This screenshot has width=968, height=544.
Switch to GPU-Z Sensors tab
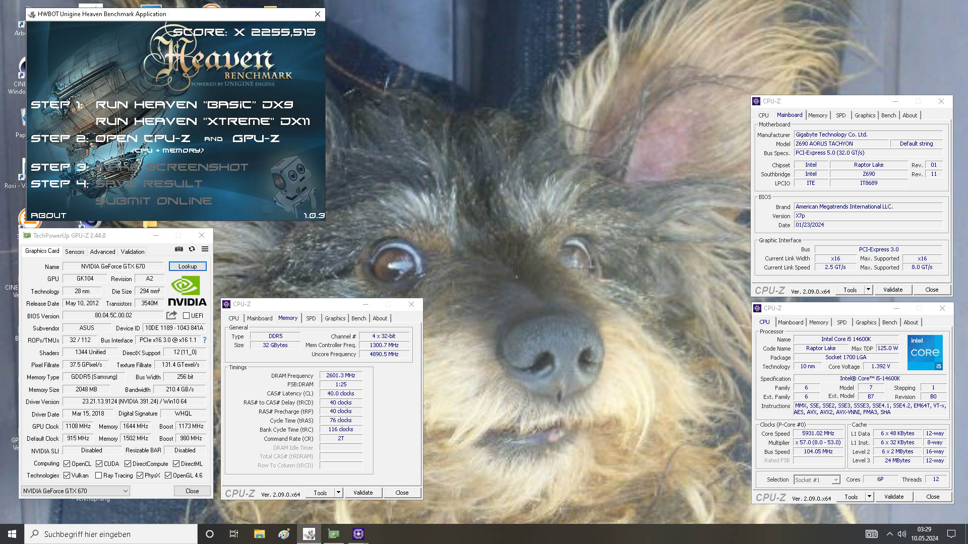pos(75,251)
